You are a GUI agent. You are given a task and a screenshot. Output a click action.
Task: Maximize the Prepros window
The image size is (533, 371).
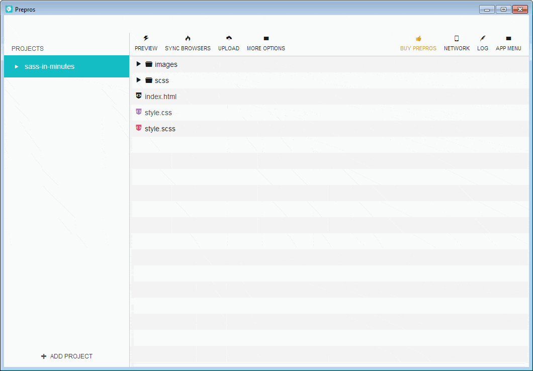pyautogui.click(x=503, y=10)
